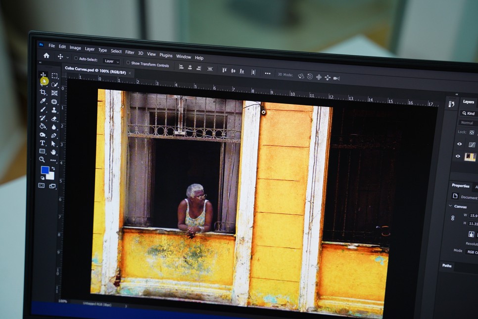The image size is (478, 319).
Task: Click Align left edges button
Action: pos(181,67)
